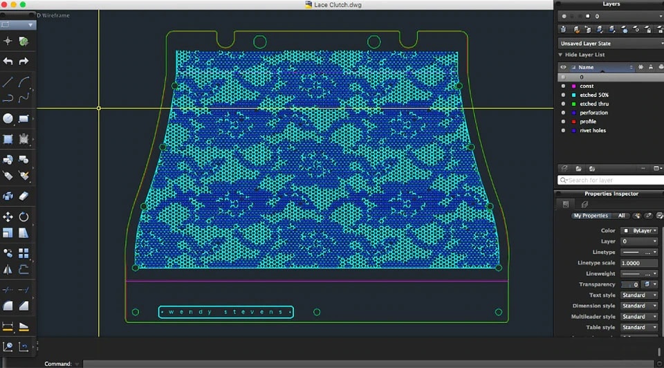Select the Stretch tool
Image resolution: width=664 pixels, height=368 pixels.
(24, 233)
